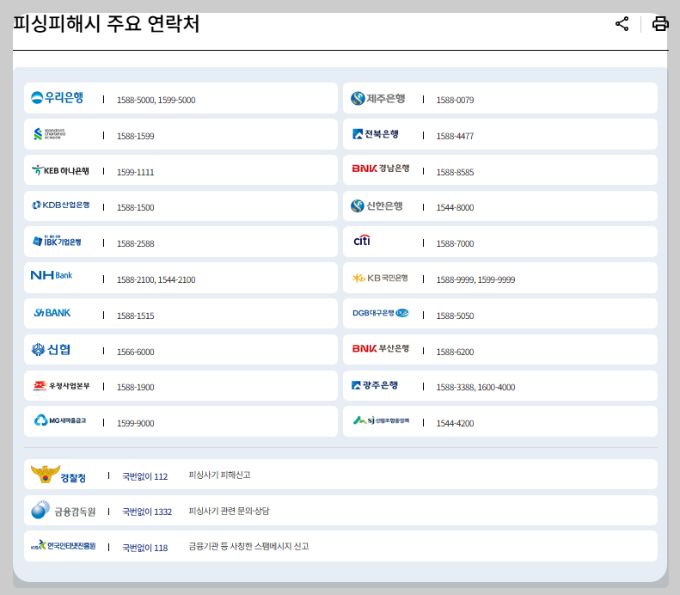
Task: Select the number 1588-7000
Action: pos(455,243)
